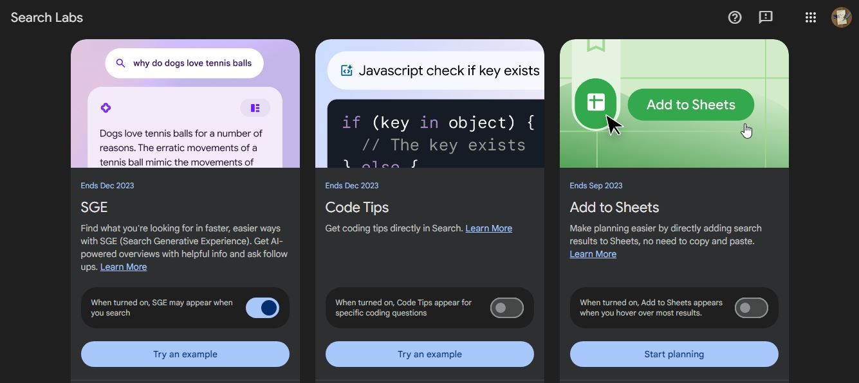This screenshot has height=383, width=859.
Task: Click the Search Labs page title
Action: [x=47, y=17]
